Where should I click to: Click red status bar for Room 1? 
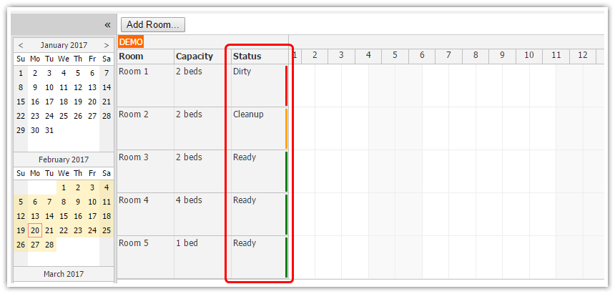[286, 86]
